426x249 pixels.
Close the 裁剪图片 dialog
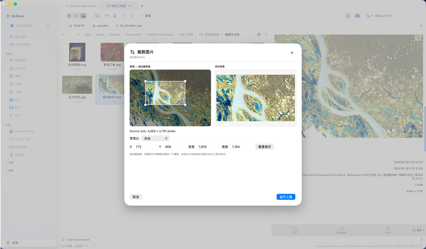292,53
